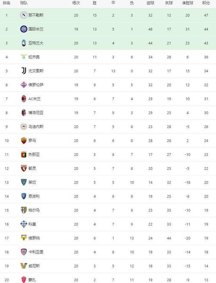Open the 那不勒斯 team name link

click(x=36, y=15)
